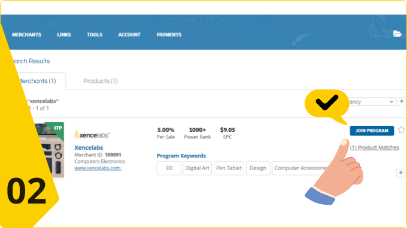Click the Xencelabs logo image
Image resolution: width=407 pixels, height=228 pixels.
[92, 135]
